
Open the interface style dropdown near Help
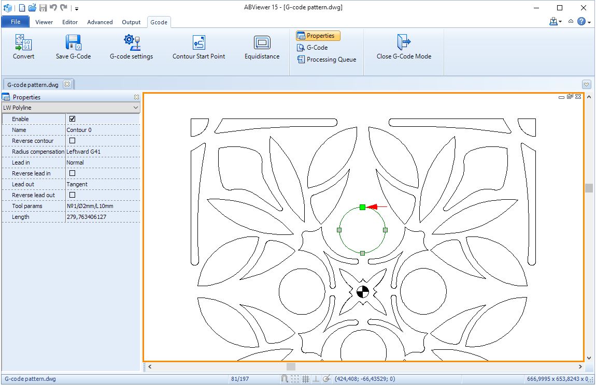(556, 22)
